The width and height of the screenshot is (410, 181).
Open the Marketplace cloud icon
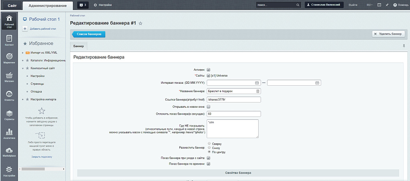(x=9, y=152)
